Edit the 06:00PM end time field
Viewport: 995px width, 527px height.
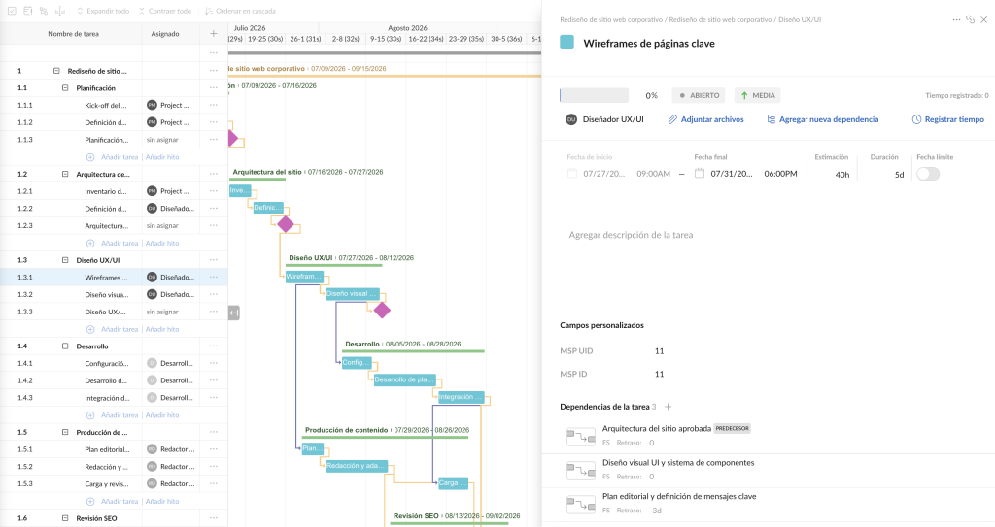coord(780,174)
